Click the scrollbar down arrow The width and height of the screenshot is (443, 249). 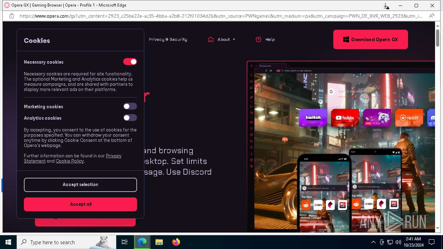click(x=438, y=228)
